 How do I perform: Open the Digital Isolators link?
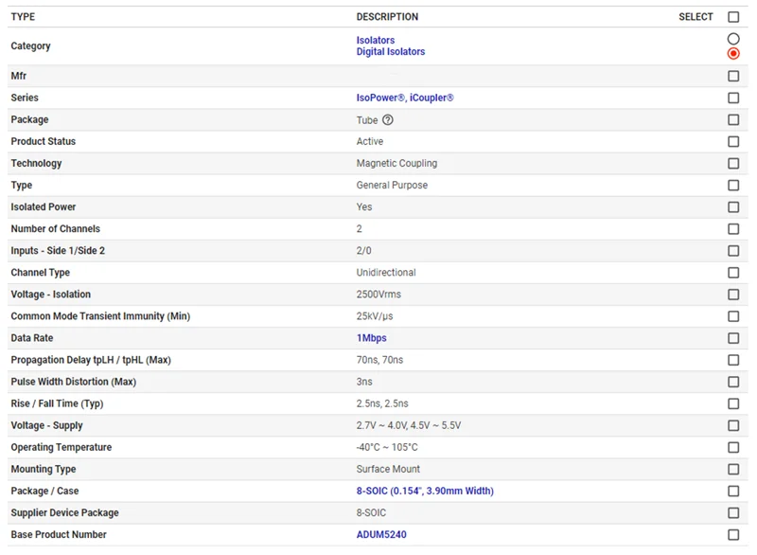click(x=391, y=52)
